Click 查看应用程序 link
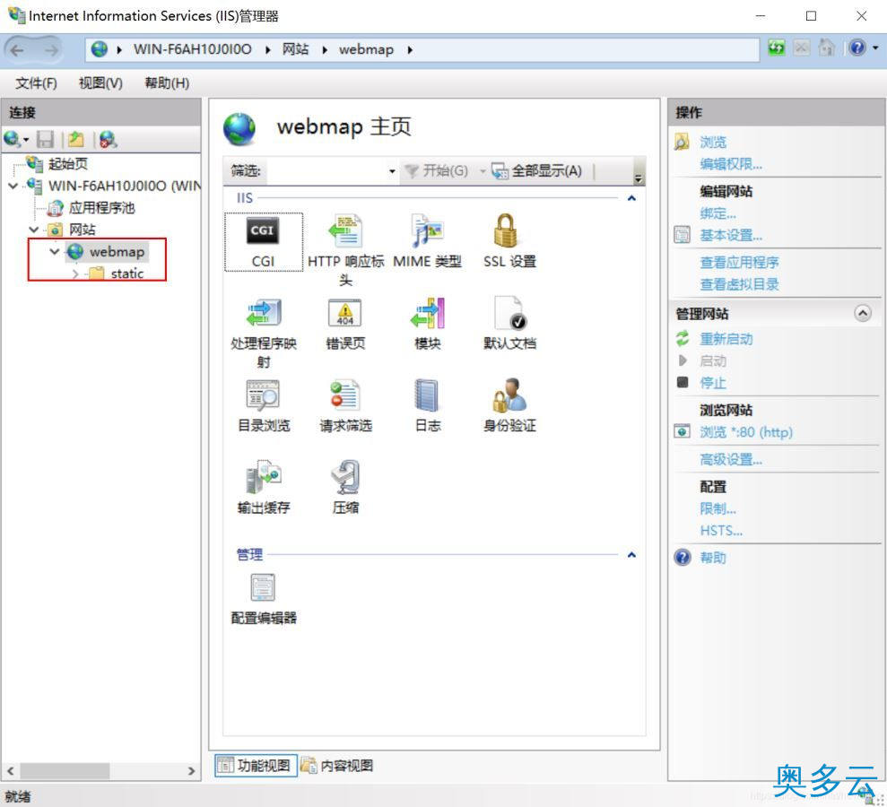The width and height of the screenshot is (887, 807). tap(739, 263)
